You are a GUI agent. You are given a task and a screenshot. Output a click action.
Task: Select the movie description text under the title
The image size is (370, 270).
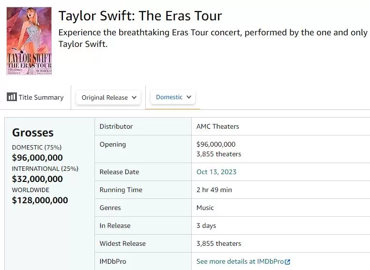[212, 38]
